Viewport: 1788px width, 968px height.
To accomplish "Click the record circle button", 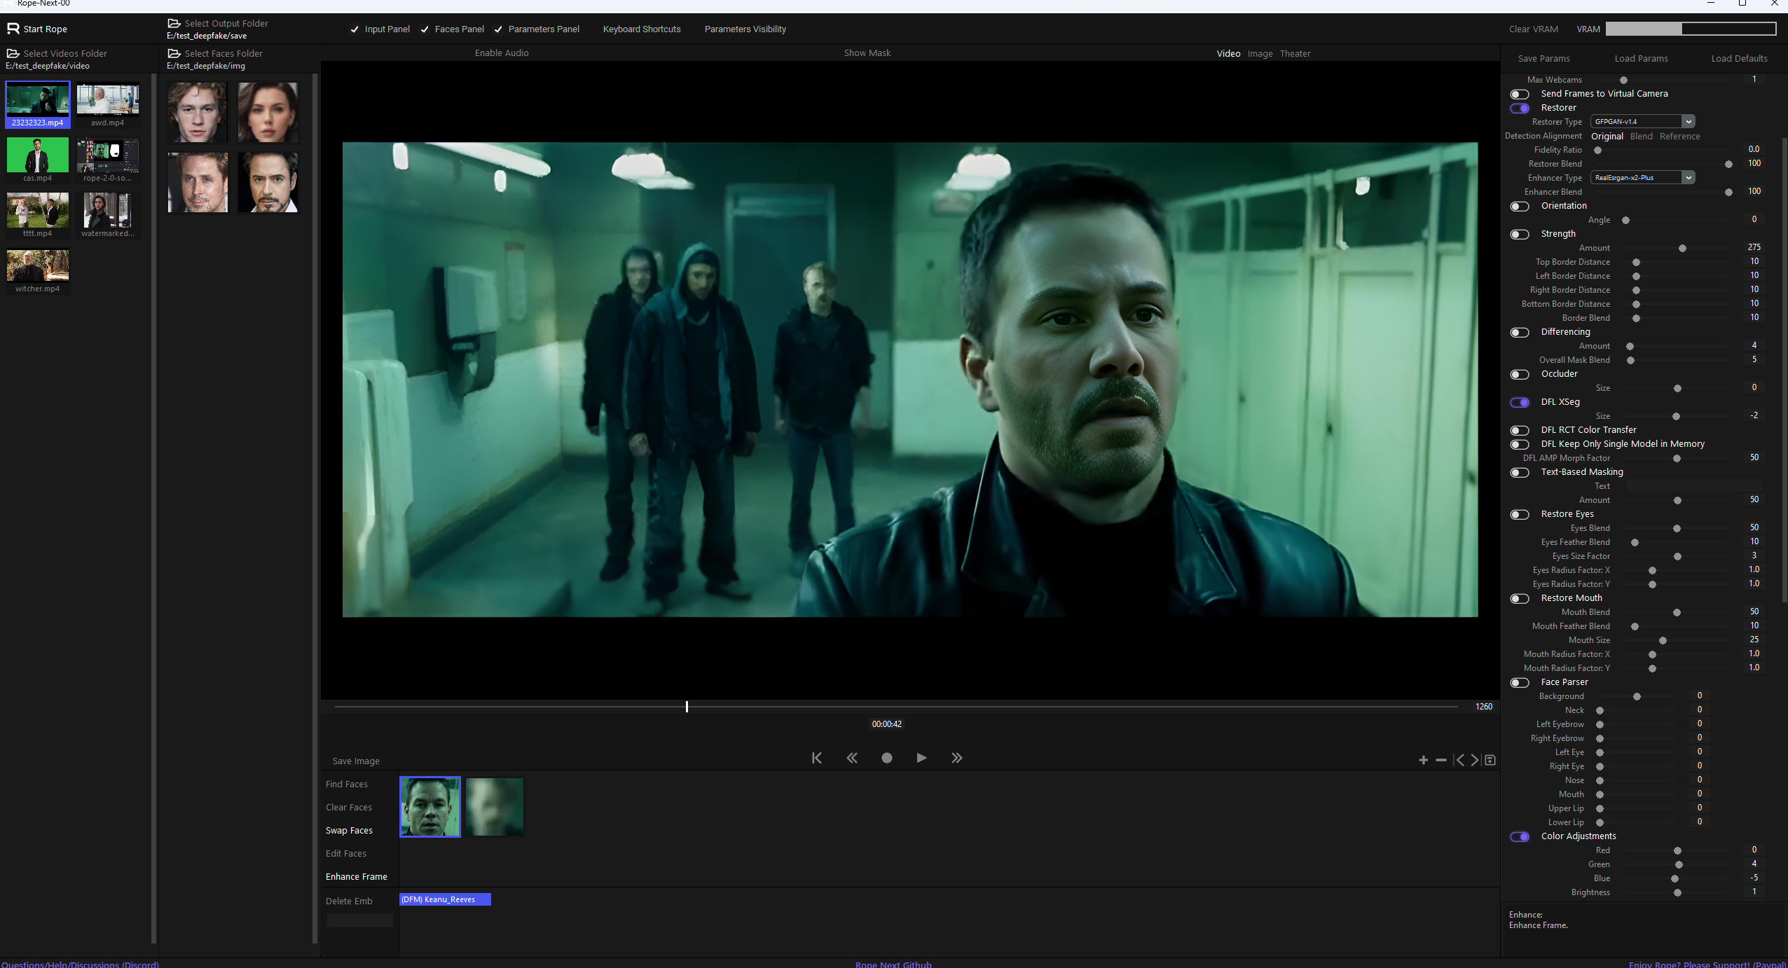I will pyautogui.click(x=886, y=758).
